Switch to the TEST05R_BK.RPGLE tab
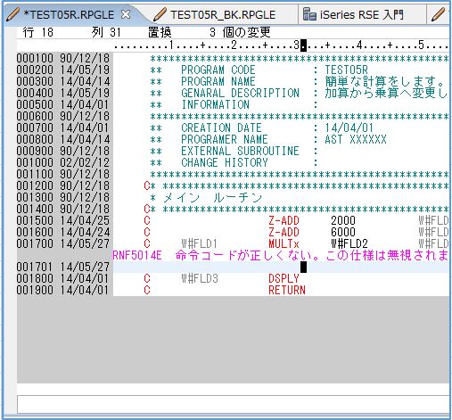 [x=223, y=14]
